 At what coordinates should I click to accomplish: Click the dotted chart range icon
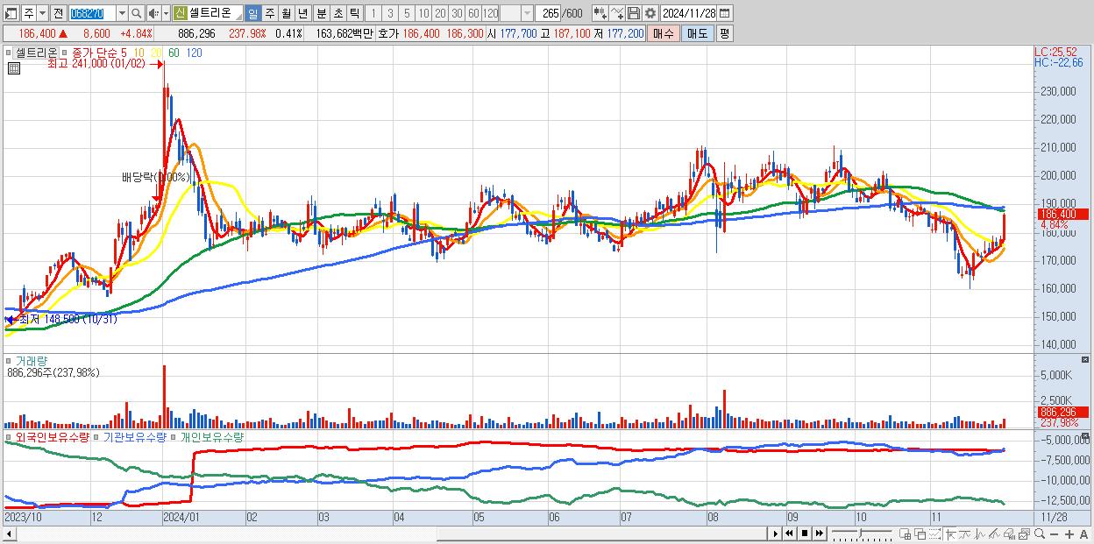[934, 533]
